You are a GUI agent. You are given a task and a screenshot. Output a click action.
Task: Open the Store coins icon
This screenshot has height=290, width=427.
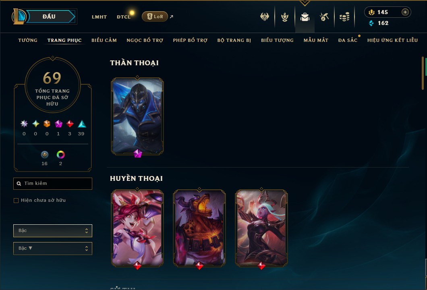tap(344, 17)
